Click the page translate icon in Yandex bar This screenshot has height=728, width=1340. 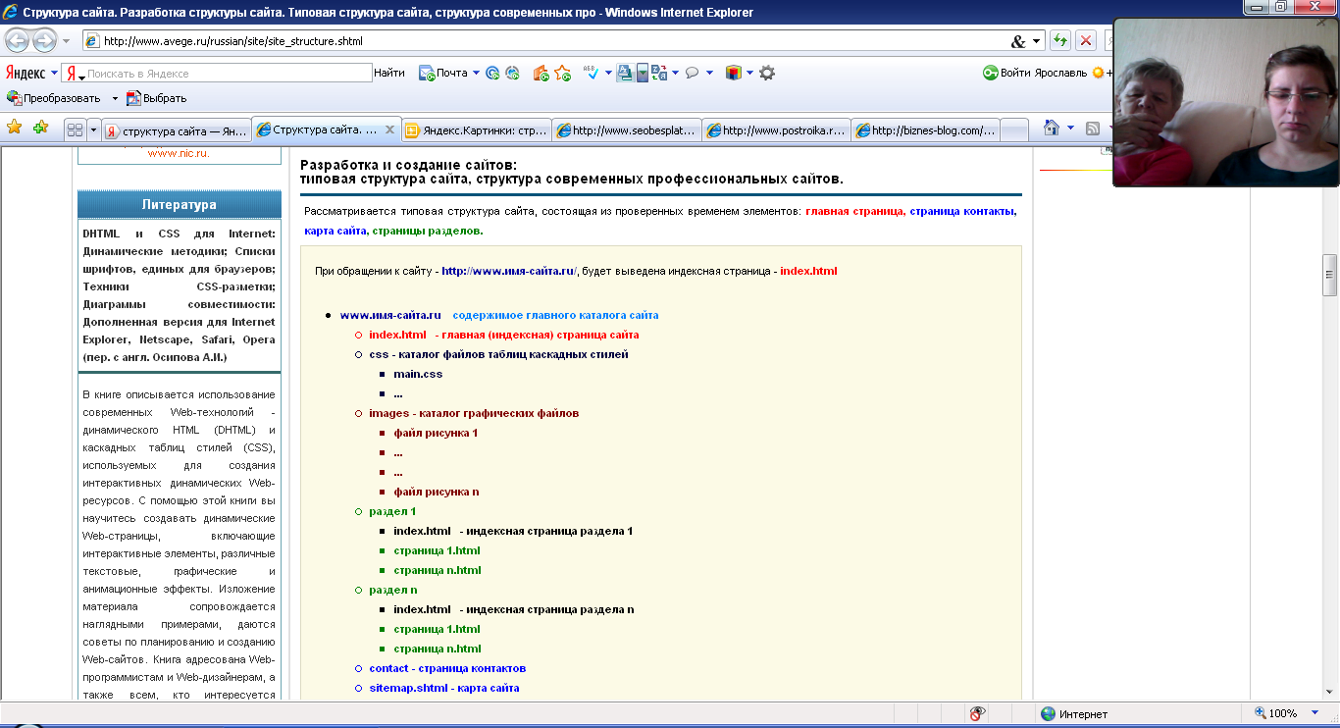625,73
